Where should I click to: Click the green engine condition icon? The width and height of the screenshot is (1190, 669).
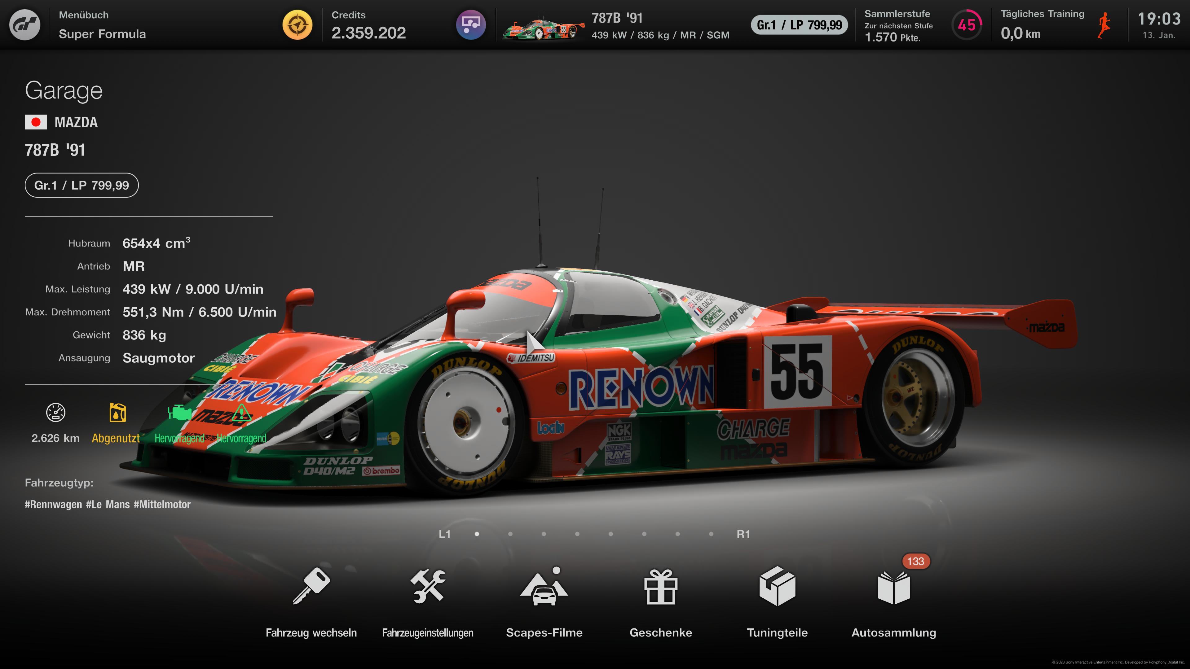pos(179,412)
